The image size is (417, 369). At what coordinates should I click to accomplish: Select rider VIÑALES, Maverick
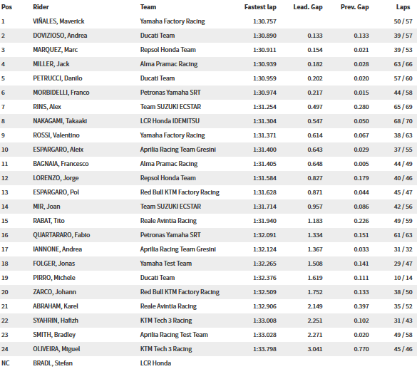[x=58, y=21]
